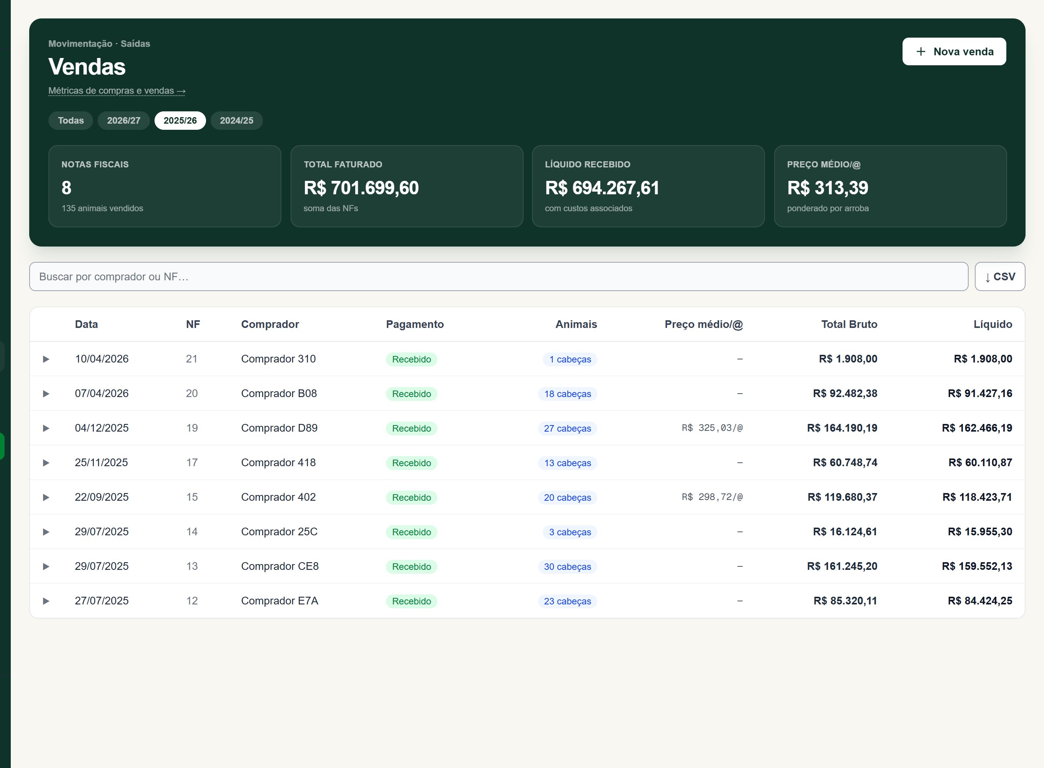Viewport: 1044px width, 768px height.
Task: Select the 2025/26 season pill
Action: point(180,121)
